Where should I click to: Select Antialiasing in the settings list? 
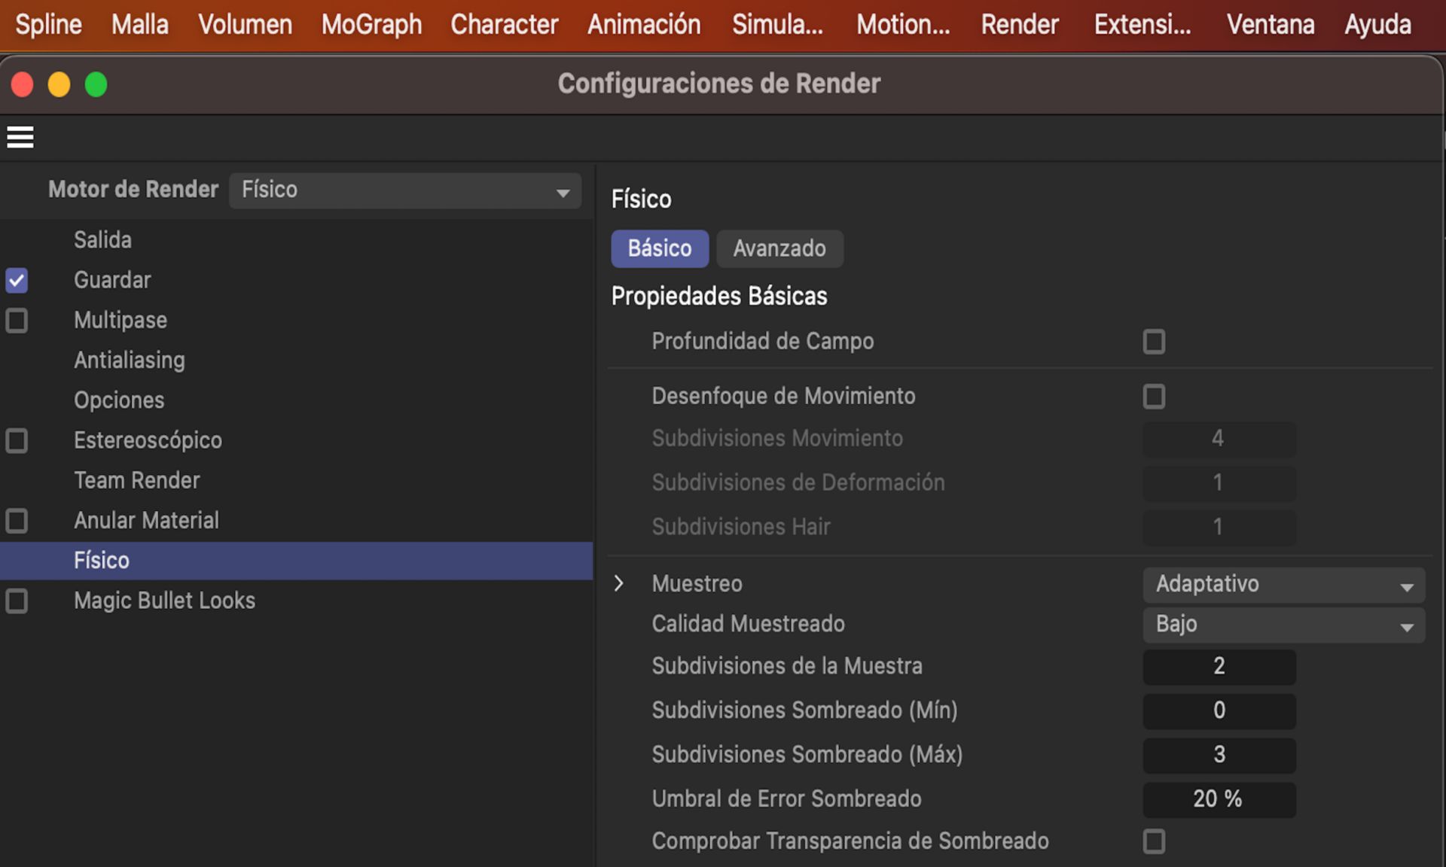point(130,360)
